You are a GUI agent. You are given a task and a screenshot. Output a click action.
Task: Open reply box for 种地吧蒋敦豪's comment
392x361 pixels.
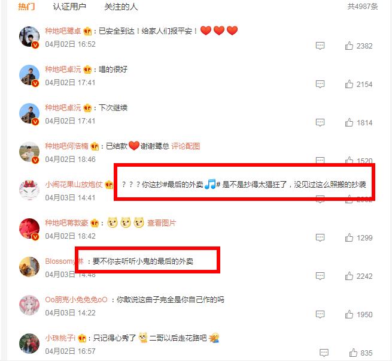320,237
